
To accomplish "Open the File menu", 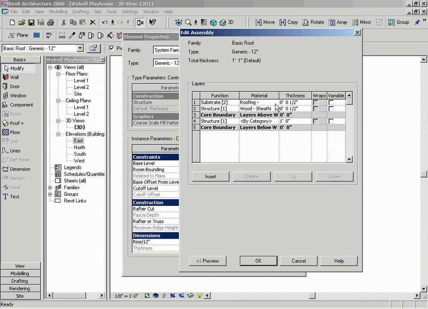I will click(14, 12).
